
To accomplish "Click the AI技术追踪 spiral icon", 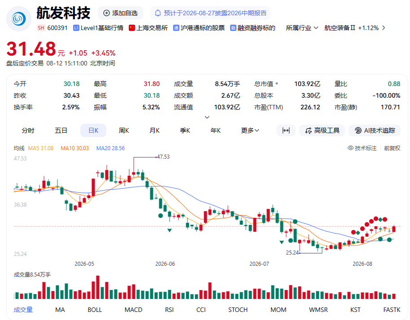I will 358,130.
